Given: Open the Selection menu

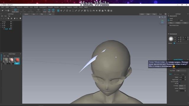Looking at the screenshot, I should 19,7.
